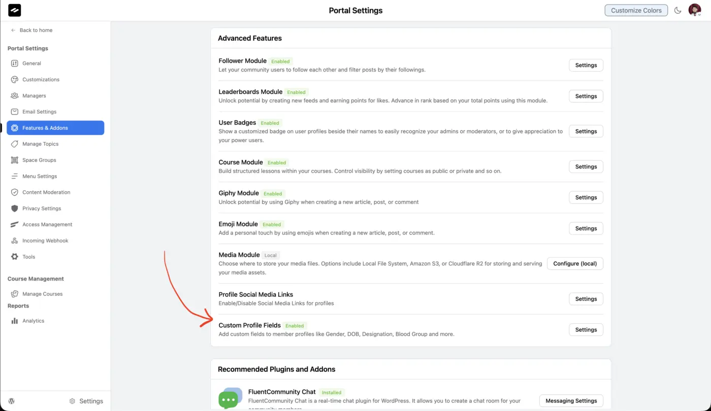Image resolution: width=711 pixels, height=411 pixels.
Task: Toggle dark mode moon icon
Action: tap(677, 10)
